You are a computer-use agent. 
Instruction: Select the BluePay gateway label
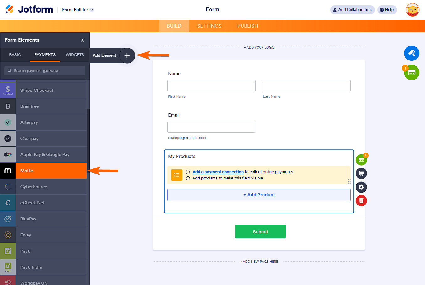point(28,219)
